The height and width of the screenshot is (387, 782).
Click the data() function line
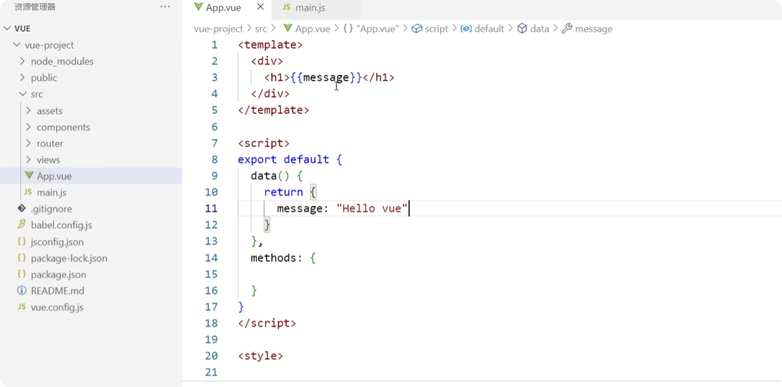tap(277, 176)
